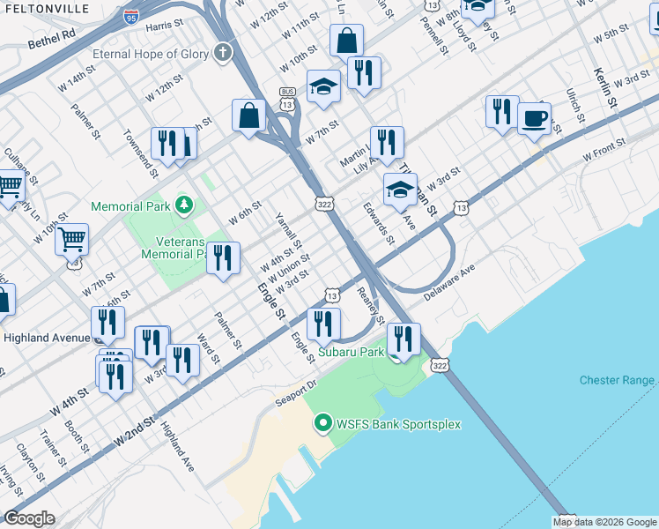Click the Eternal Hope of Glory church icon
Screen dimensions: 659x529
coord(223,53)
